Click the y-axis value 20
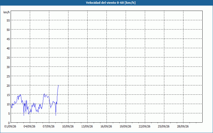This screenshot has height=133, width=213. pyautogui.click(x=8, y=86)
